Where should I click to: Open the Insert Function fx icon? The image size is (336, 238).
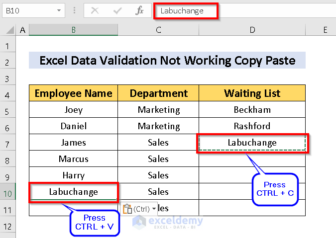139,10
